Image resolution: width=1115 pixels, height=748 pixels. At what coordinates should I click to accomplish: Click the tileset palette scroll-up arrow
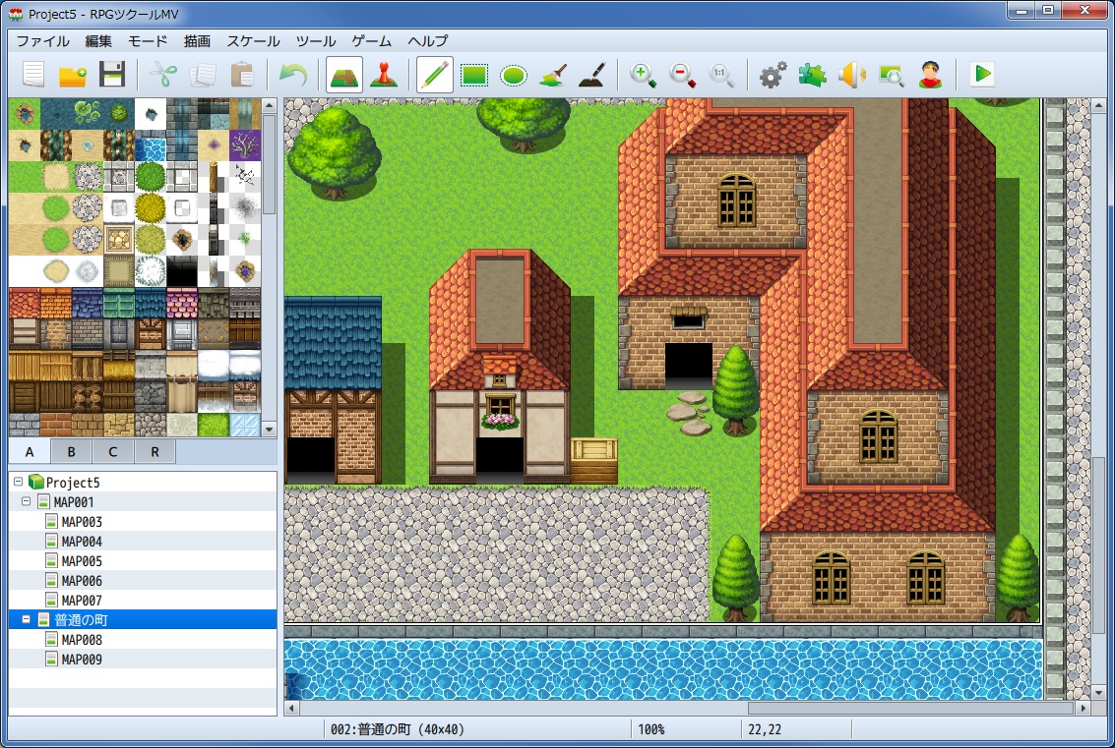click(x=269, y=105)
